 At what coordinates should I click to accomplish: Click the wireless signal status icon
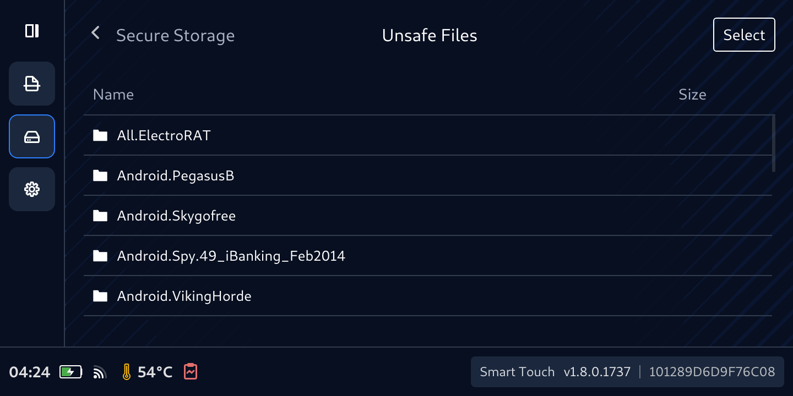coord(100,373)
